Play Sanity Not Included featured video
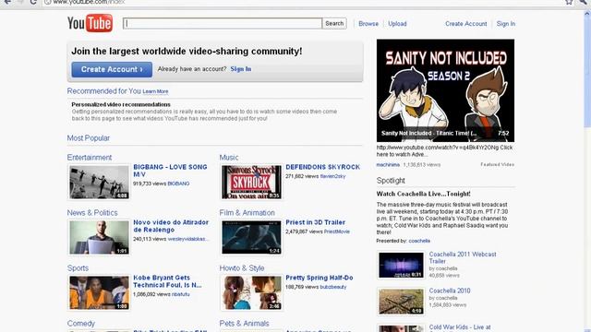The height and width of the screenshot is (332, 591). coord(445,90)
